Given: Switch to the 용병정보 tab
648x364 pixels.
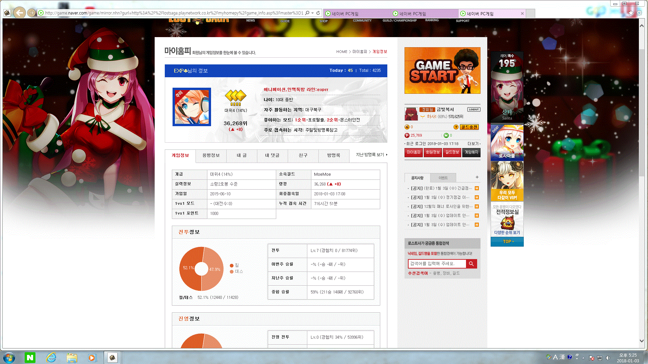Looking at the screenshot, I should (211, 156).
